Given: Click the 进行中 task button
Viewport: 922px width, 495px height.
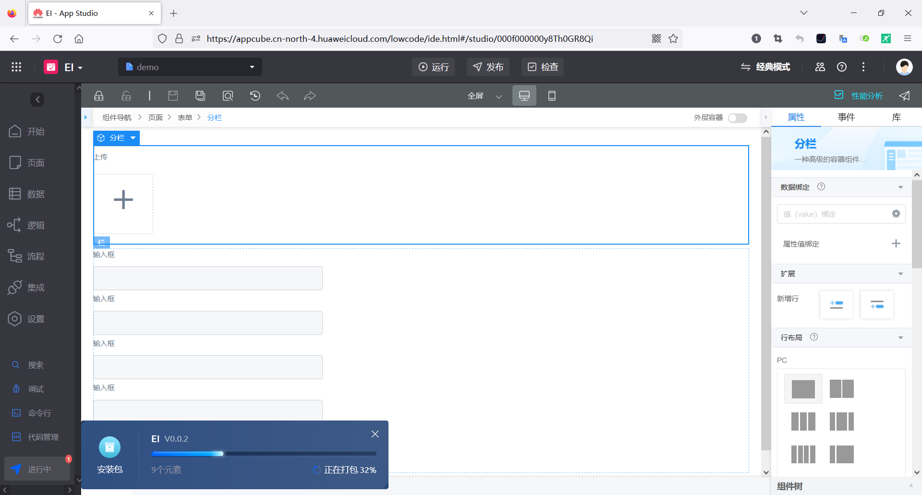Looking at the screenshot, I should coord(37,469).
